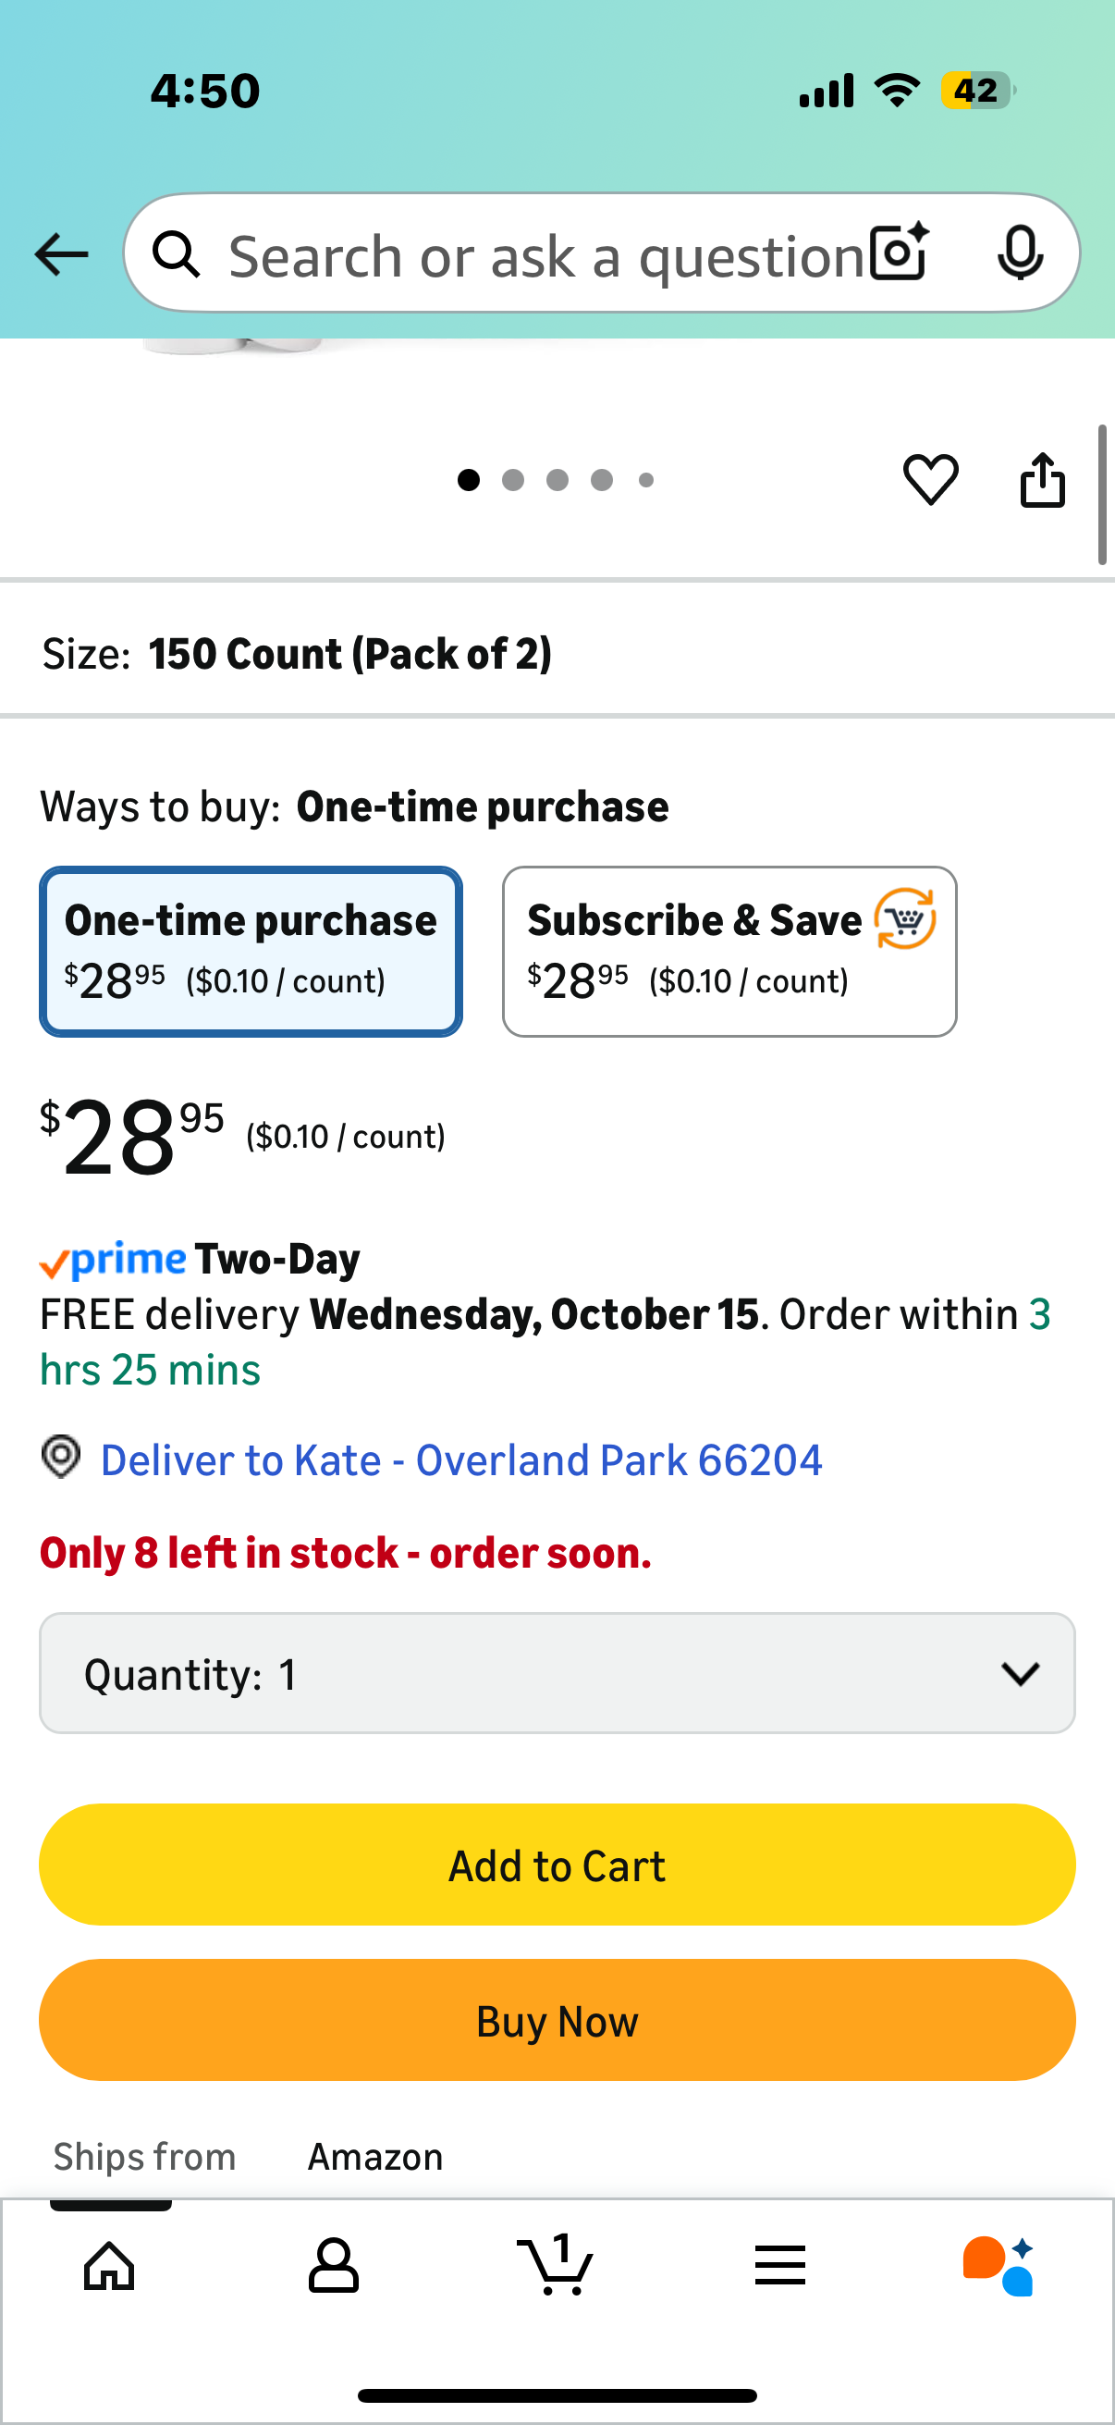Tap the second image carousel dot

click(513, 480)
